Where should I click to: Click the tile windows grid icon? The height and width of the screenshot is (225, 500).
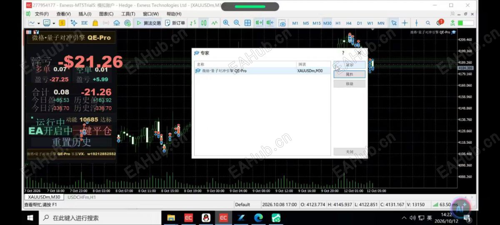(x=247, y=23)
